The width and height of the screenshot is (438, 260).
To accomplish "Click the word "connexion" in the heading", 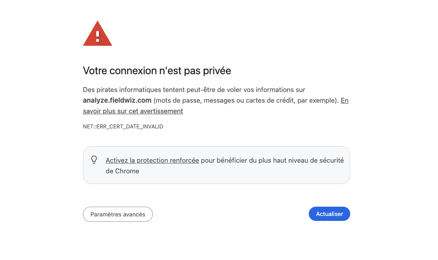I will pyautogui.click(x=132, y=71).
